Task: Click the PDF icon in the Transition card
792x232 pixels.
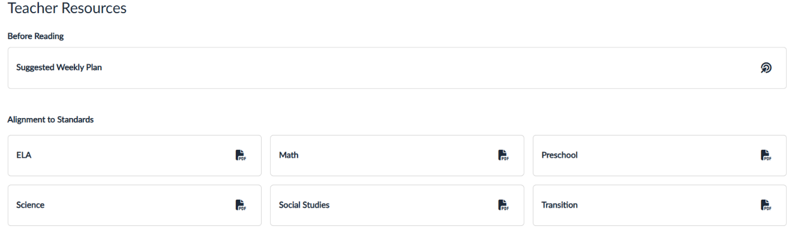Action: [766, 205]
